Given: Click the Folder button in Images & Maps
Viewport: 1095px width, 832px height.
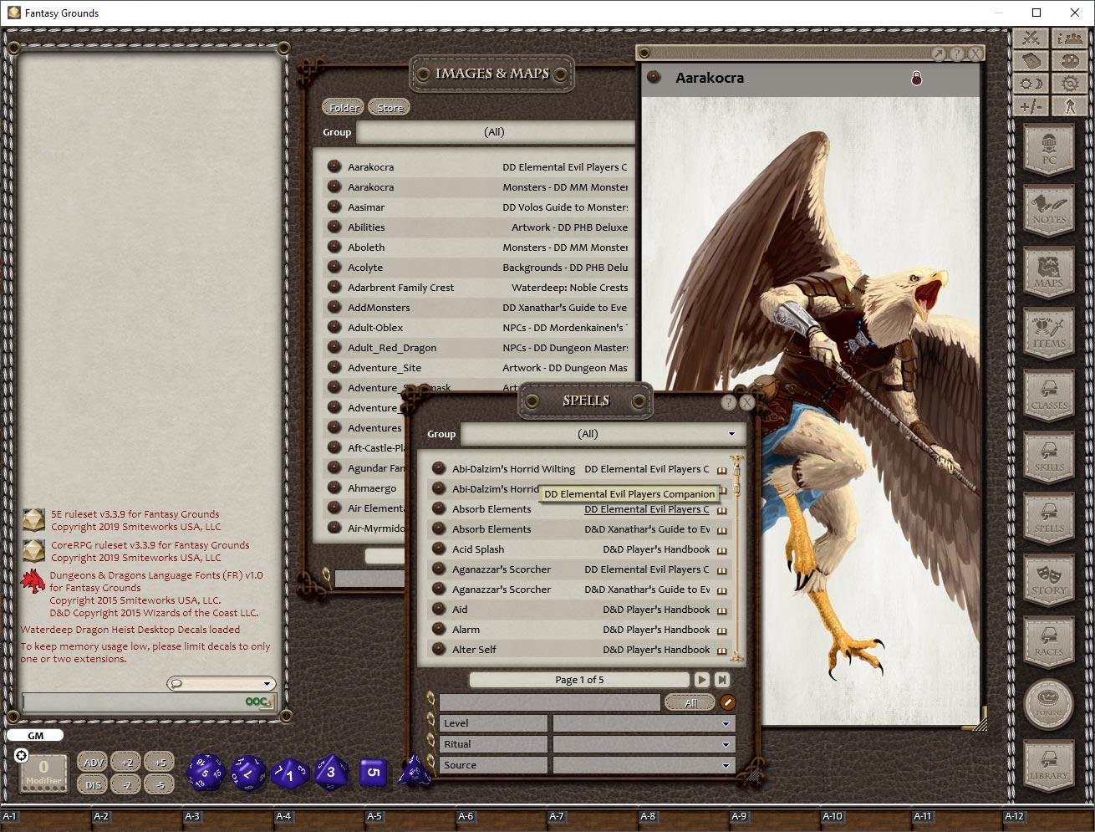Looking at the screenshot, I should tap(344, 108).
